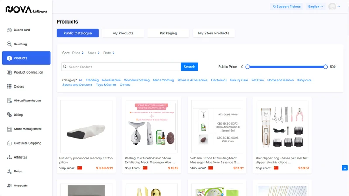This screenshot has width=349, height=196.
Task: Click the minimum Public Price slider handle
Action: click(x=247, y=67)
